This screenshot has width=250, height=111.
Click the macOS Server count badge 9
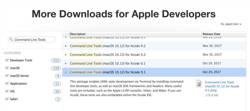58,76
